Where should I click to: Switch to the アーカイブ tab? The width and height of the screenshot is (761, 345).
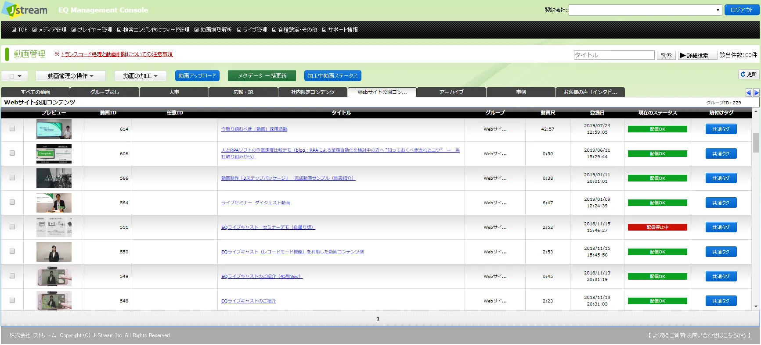[451, 92]
